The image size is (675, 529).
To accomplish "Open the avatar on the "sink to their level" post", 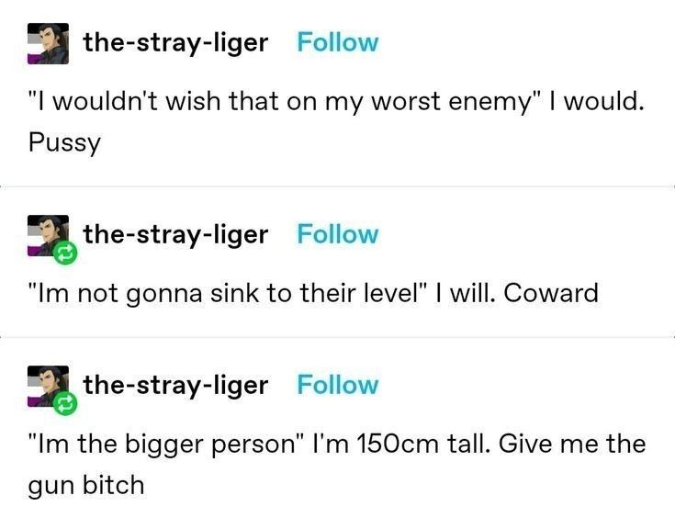I will [48, 235].
